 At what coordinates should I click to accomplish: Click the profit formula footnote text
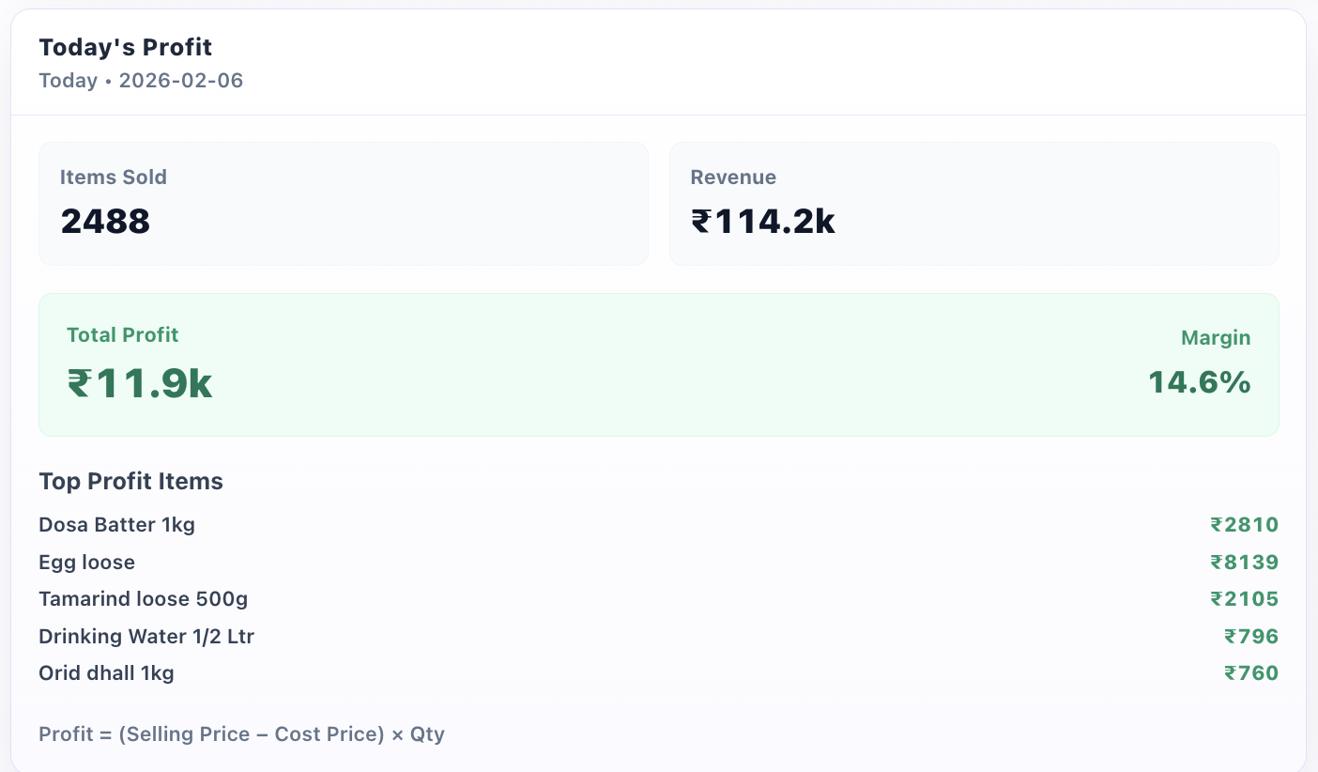[x=241, y=734]
